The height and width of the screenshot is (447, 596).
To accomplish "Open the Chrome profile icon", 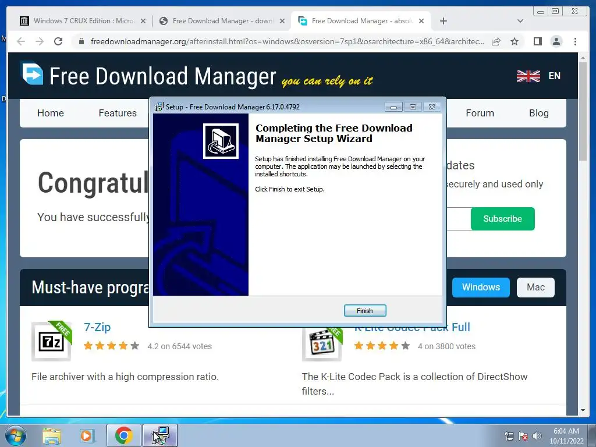I will pos(556,41).
